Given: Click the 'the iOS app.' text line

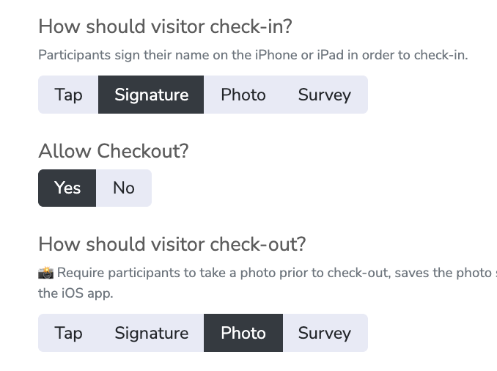Looking at the screenshot, I should (x=76, y=293).
